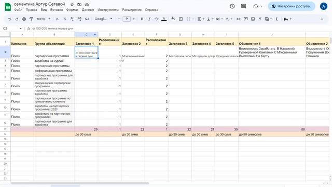The width and height of the screenshot is (332, 187).
Task: Open column C header dropdown arrow
Action: click(95, 35)
